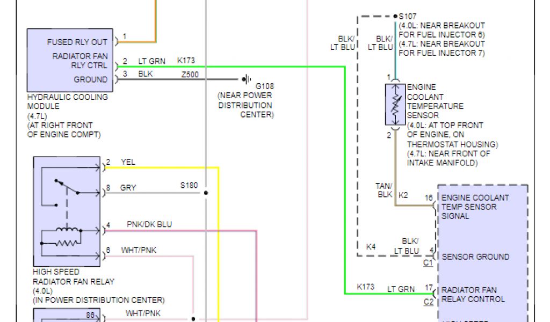The image size is (550, 322).
Task: Click the engine coolant temperature sensor thermistor symbol
Action: tap(395, 105)
